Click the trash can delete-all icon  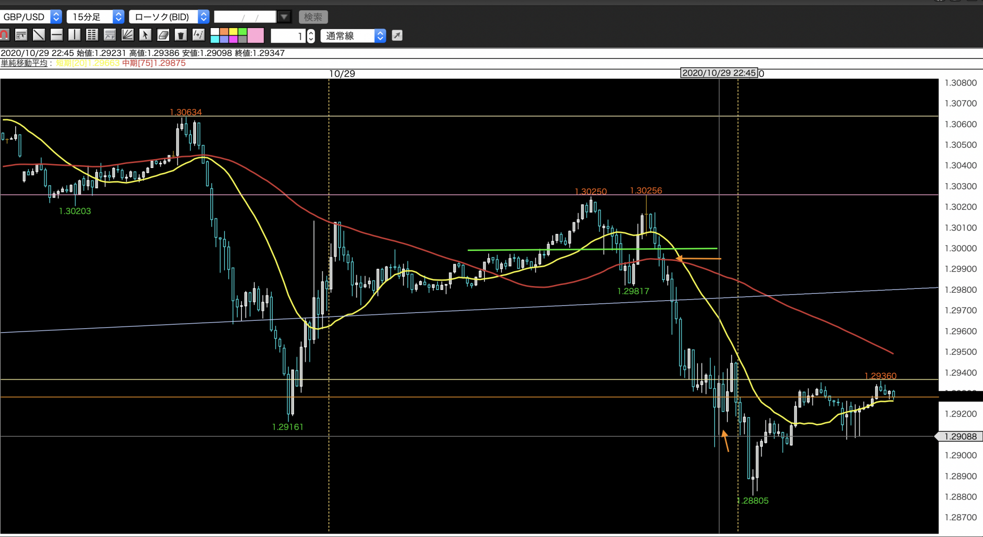181,35
